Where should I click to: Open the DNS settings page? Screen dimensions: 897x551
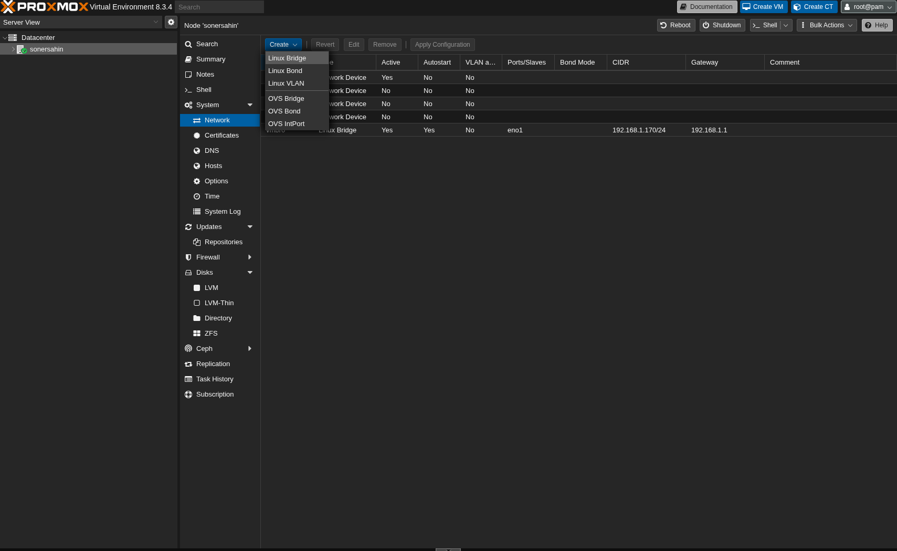click(x=212, y=150)
